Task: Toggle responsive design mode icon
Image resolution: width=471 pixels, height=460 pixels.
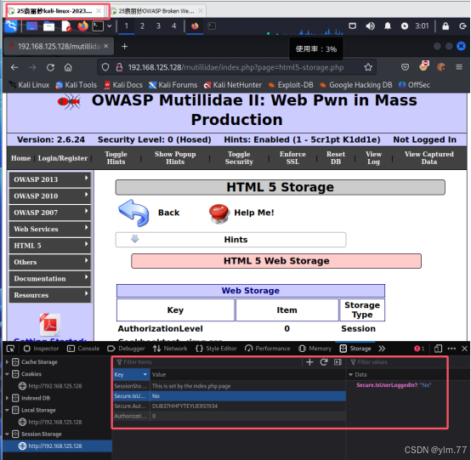Action: 438,349
